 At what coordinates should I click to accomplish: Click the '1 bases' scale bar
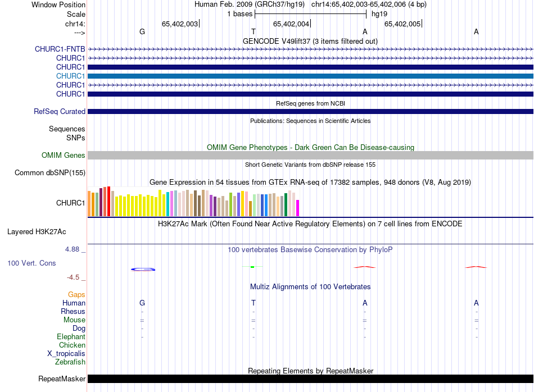tap(310, 14)
